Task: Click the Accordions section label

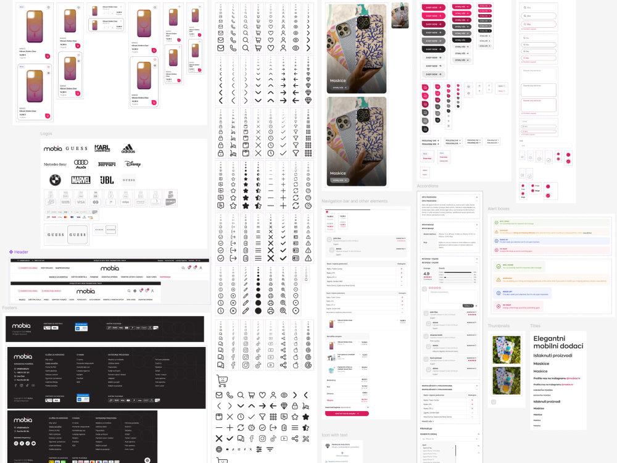Action: 428,186
